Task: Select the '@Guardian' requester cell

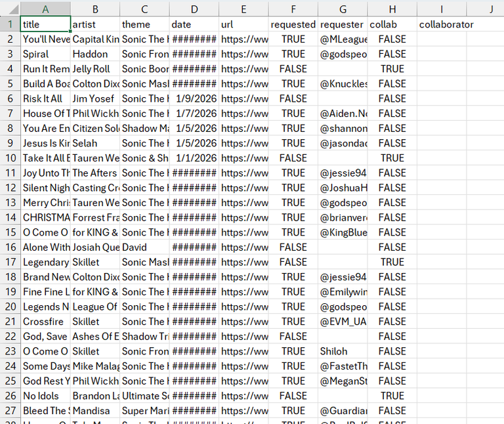Action: point(343,410)
